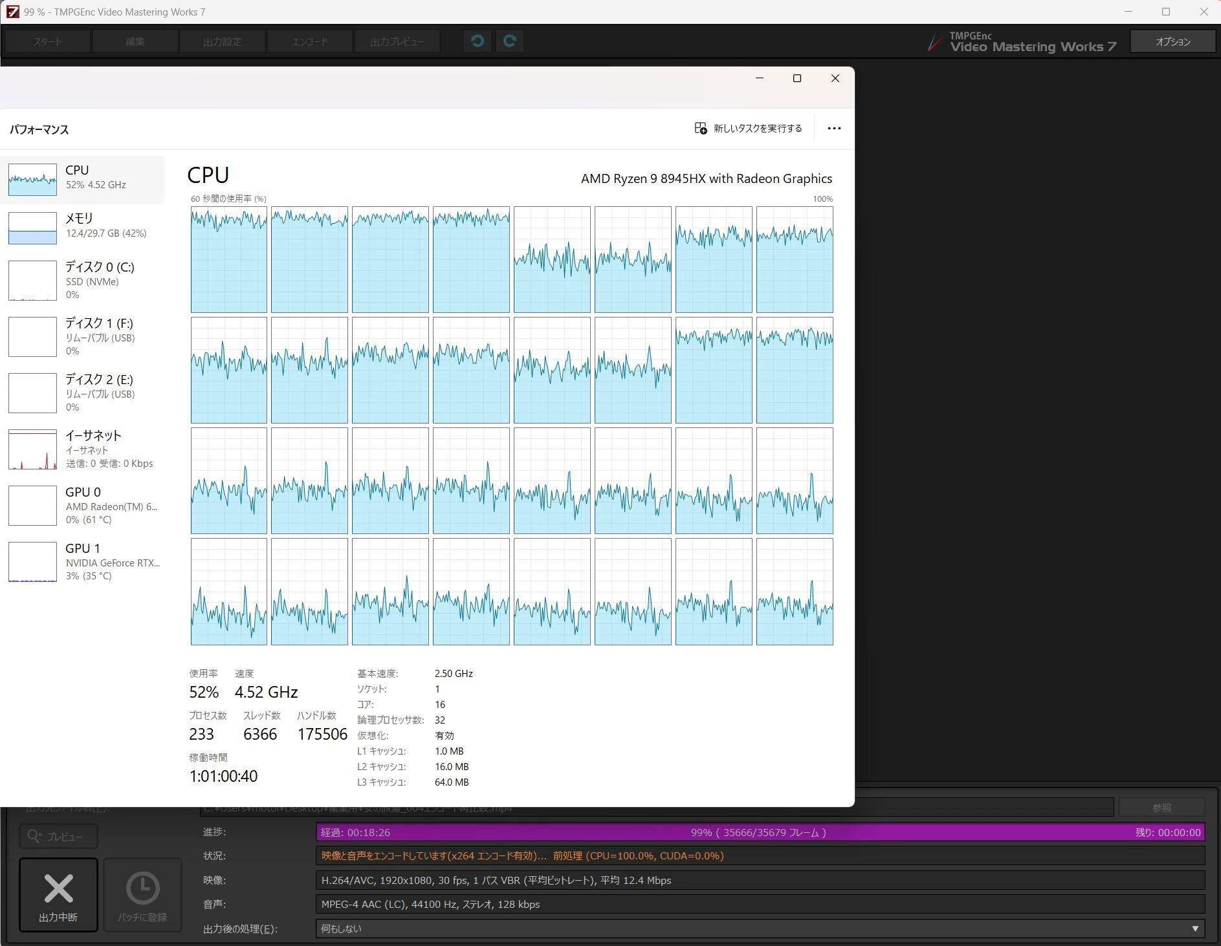Screen dimensions: 1221x946
Task: Click the 64.0 MB L3 cache value
Action: pos(452,782)
